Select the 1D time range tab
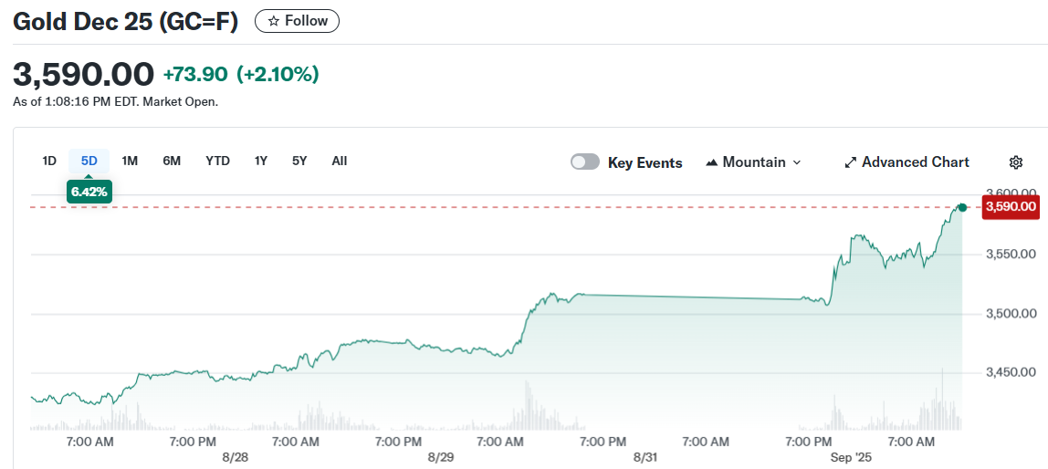Viewport: 1048px width, 469px height. (49, 161)
